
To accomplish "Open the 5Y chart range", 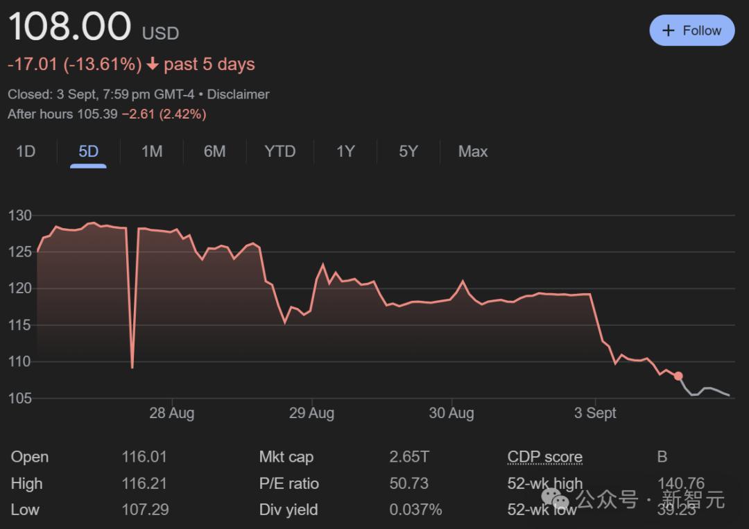I will [408, 151].
